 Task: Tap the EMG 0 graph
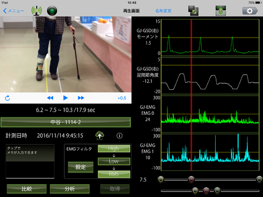coord(210,114)
